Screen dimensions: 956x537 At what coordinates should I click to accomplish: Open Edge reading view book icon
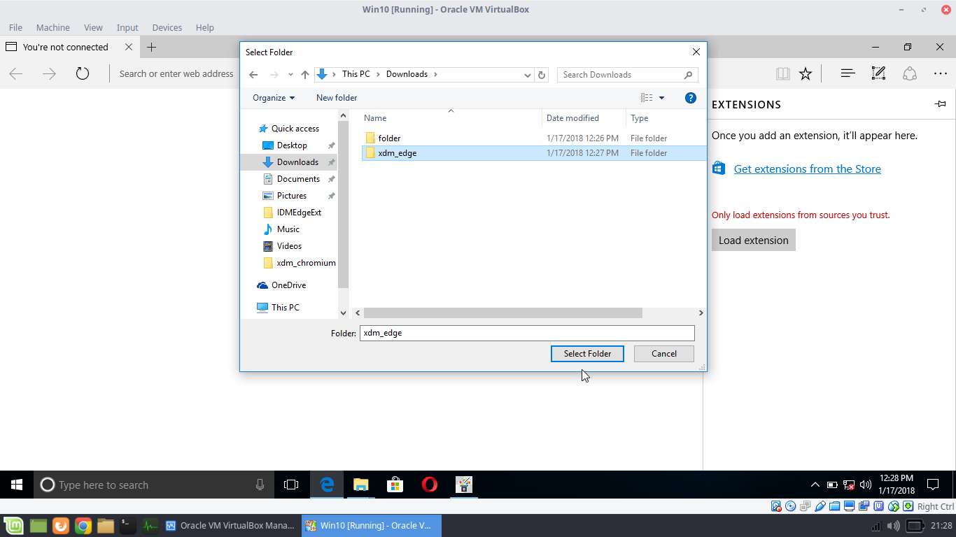pos(782,73)
